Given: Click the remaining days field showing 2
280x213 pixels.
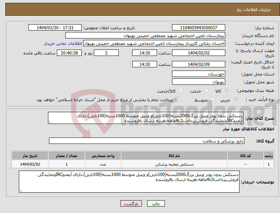Looking at the screenshot, I should [106, 53].
